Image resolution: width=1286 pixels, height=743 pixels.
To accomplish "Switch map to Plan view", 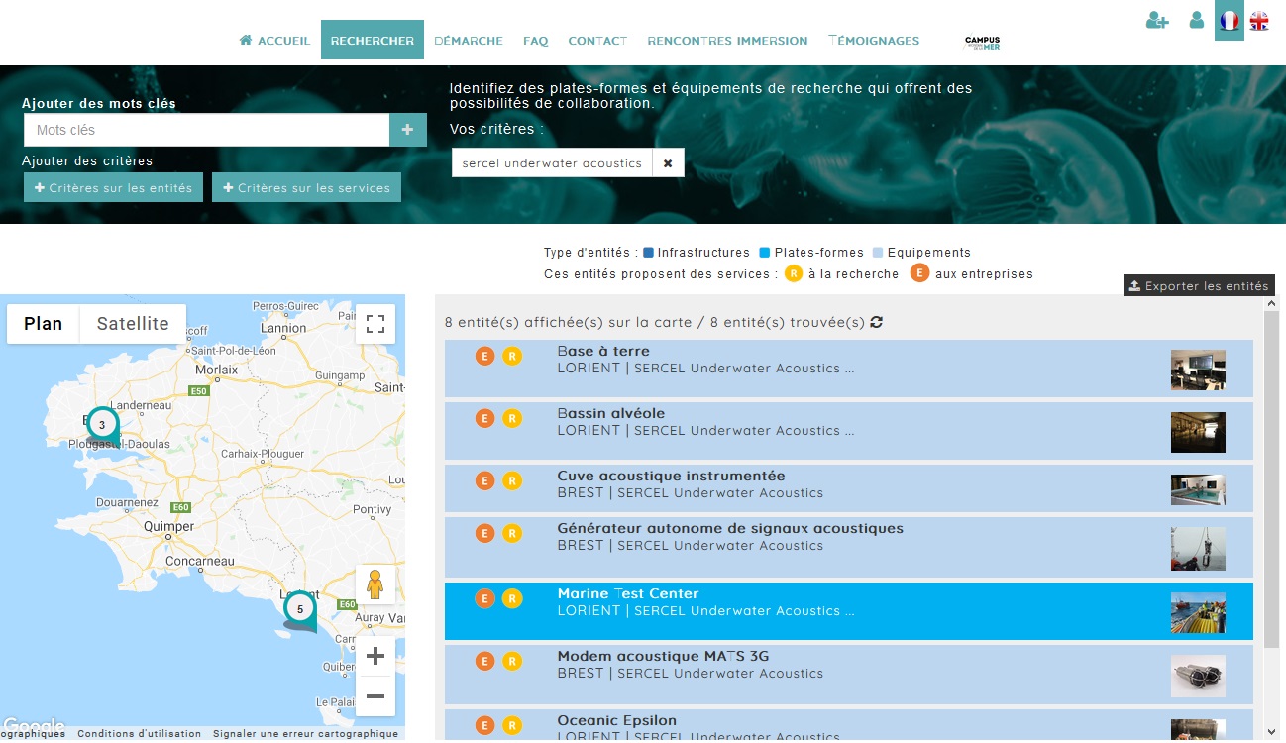I will click(x=44, y=324).
